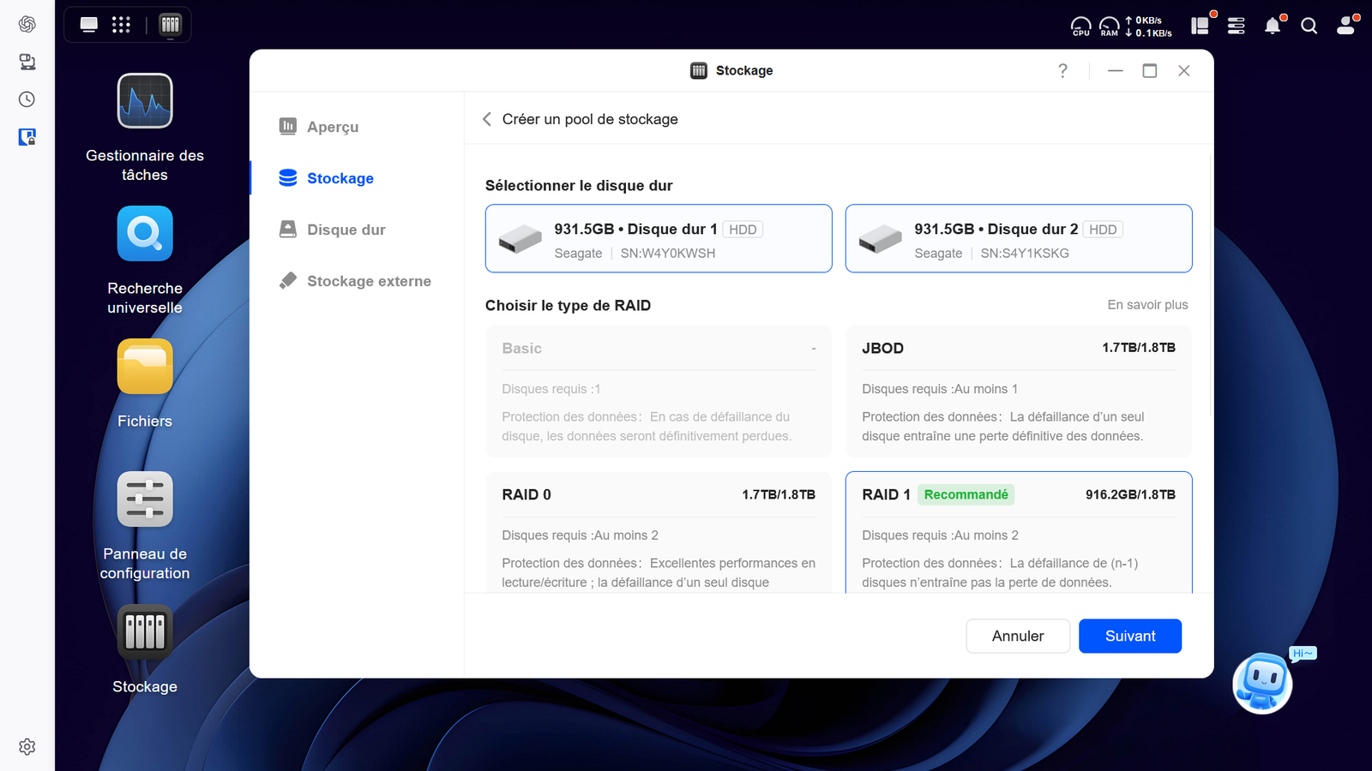
Task: Open Stockage externe section
Action: pyautogui.click(x=369, y=280)
